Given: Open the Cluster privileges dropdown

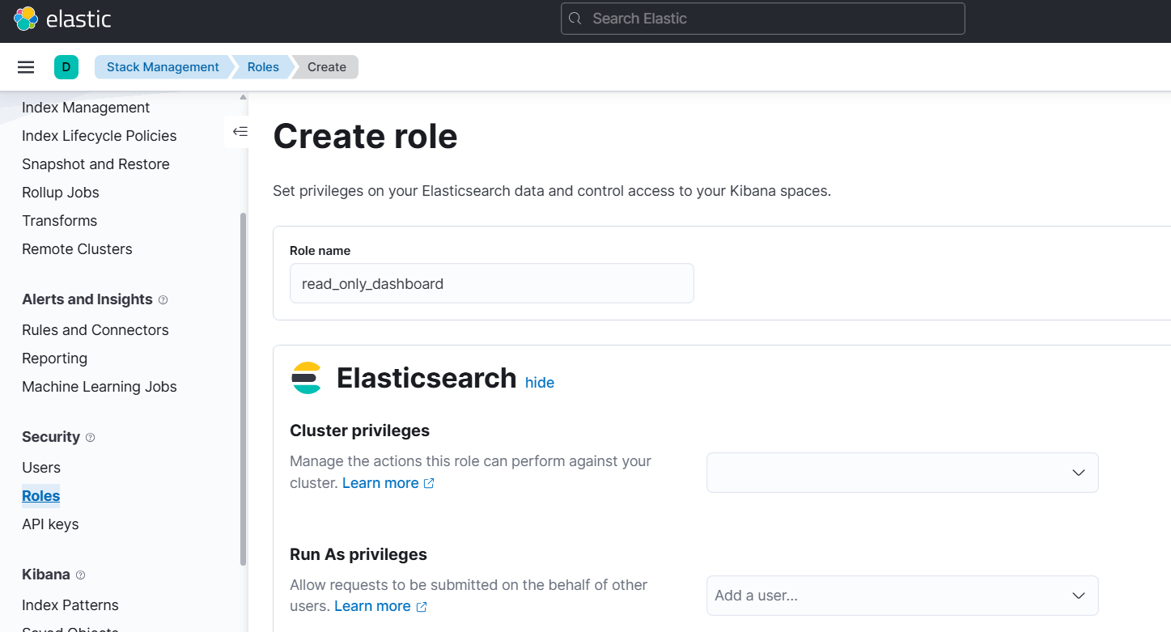Looking at the screenshot, I should click(902, 473).
